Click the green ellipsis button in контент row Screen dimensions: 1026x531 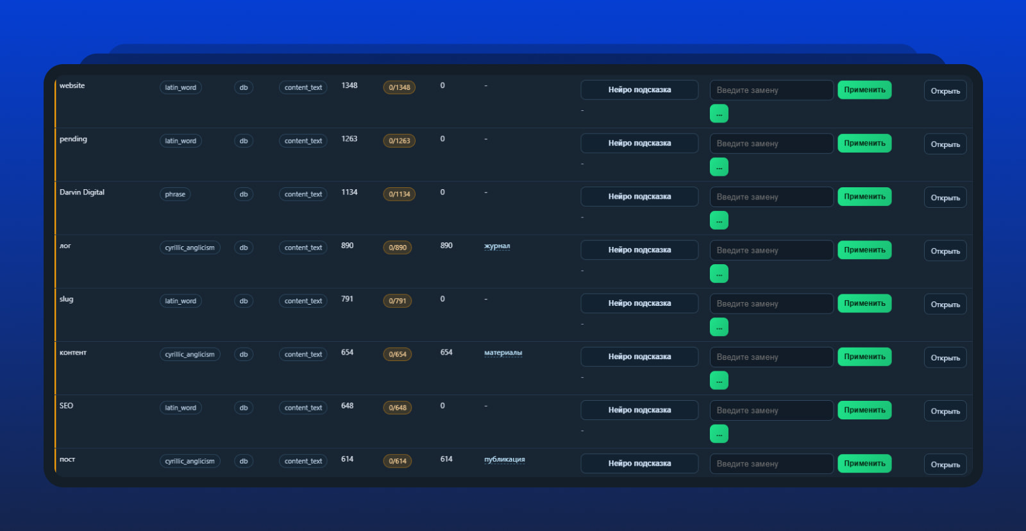tap(719, 381)
